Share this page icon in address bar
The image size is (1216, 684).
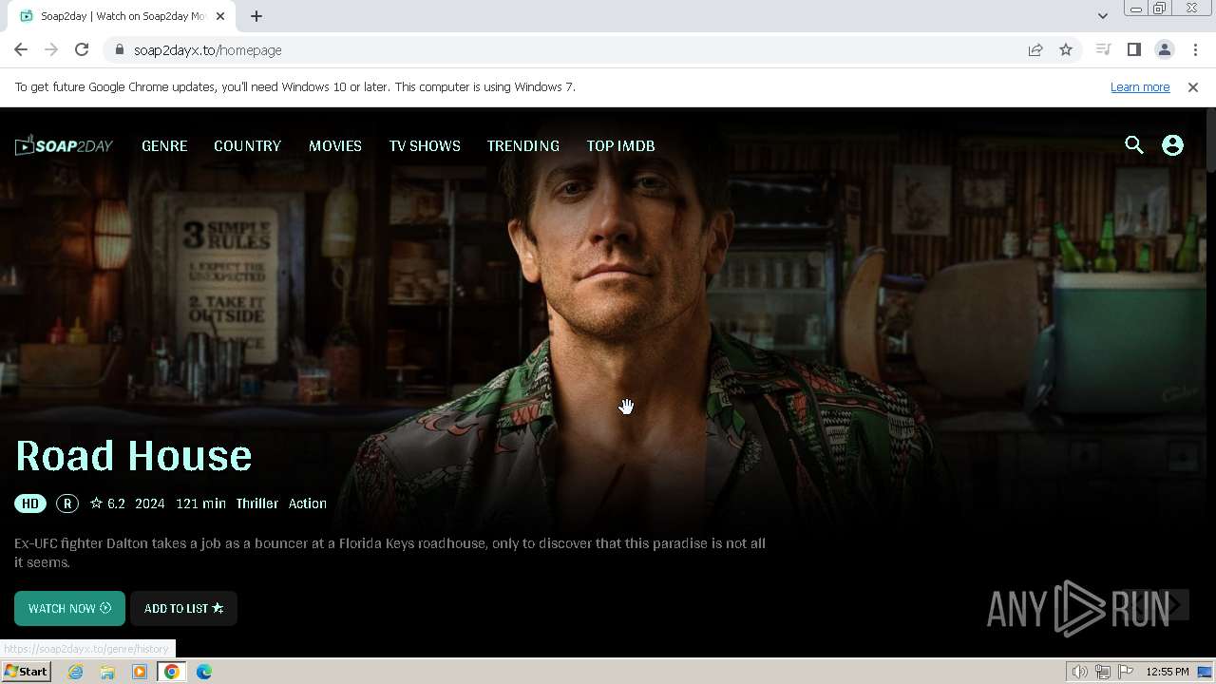pyautogui.click(x=1035, y=49)
